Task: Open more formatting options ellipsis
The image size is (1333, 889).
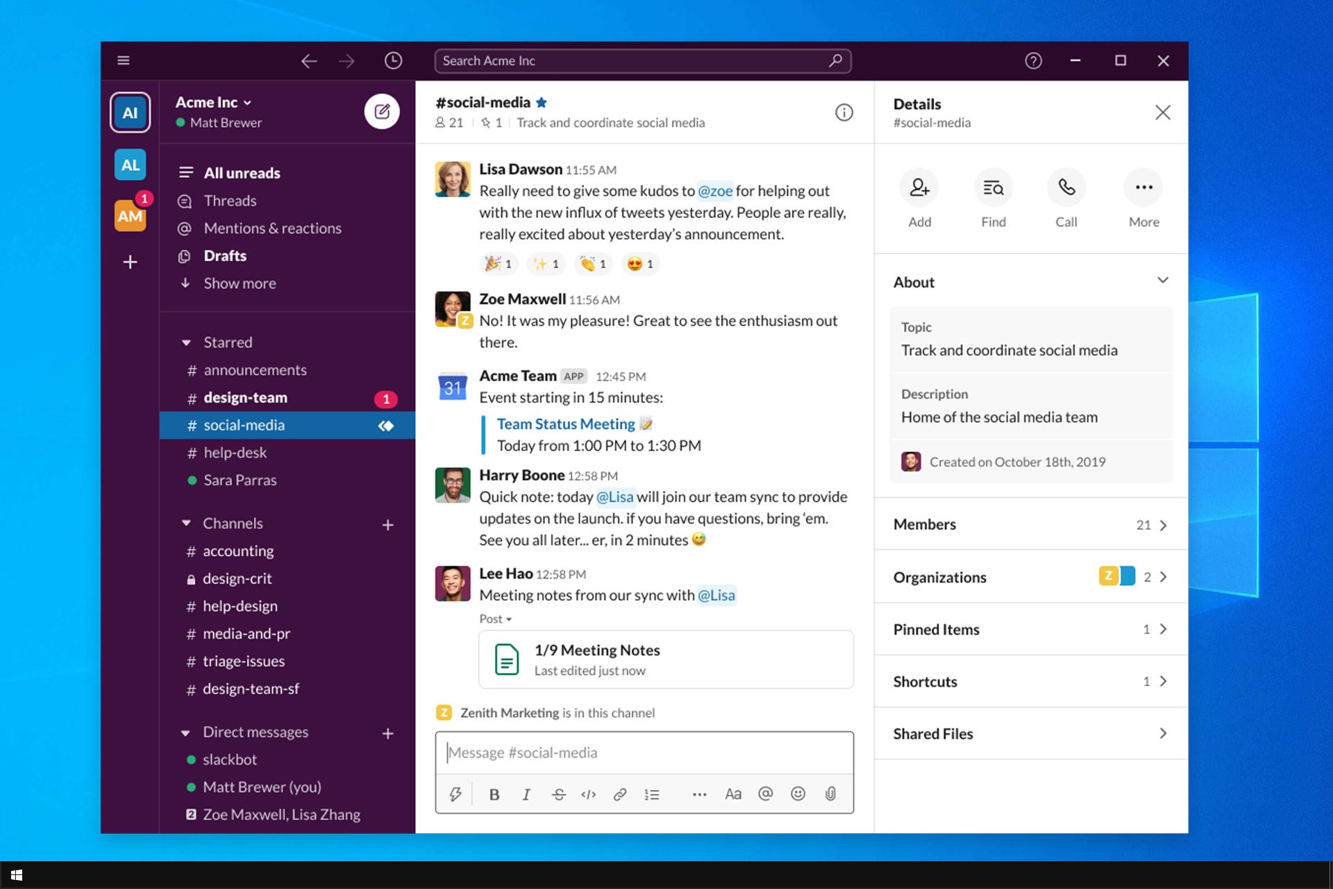Action: click(699, 795)
